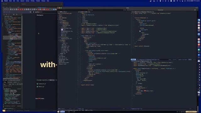Select login.ts in the file tree

click(65, 43)
